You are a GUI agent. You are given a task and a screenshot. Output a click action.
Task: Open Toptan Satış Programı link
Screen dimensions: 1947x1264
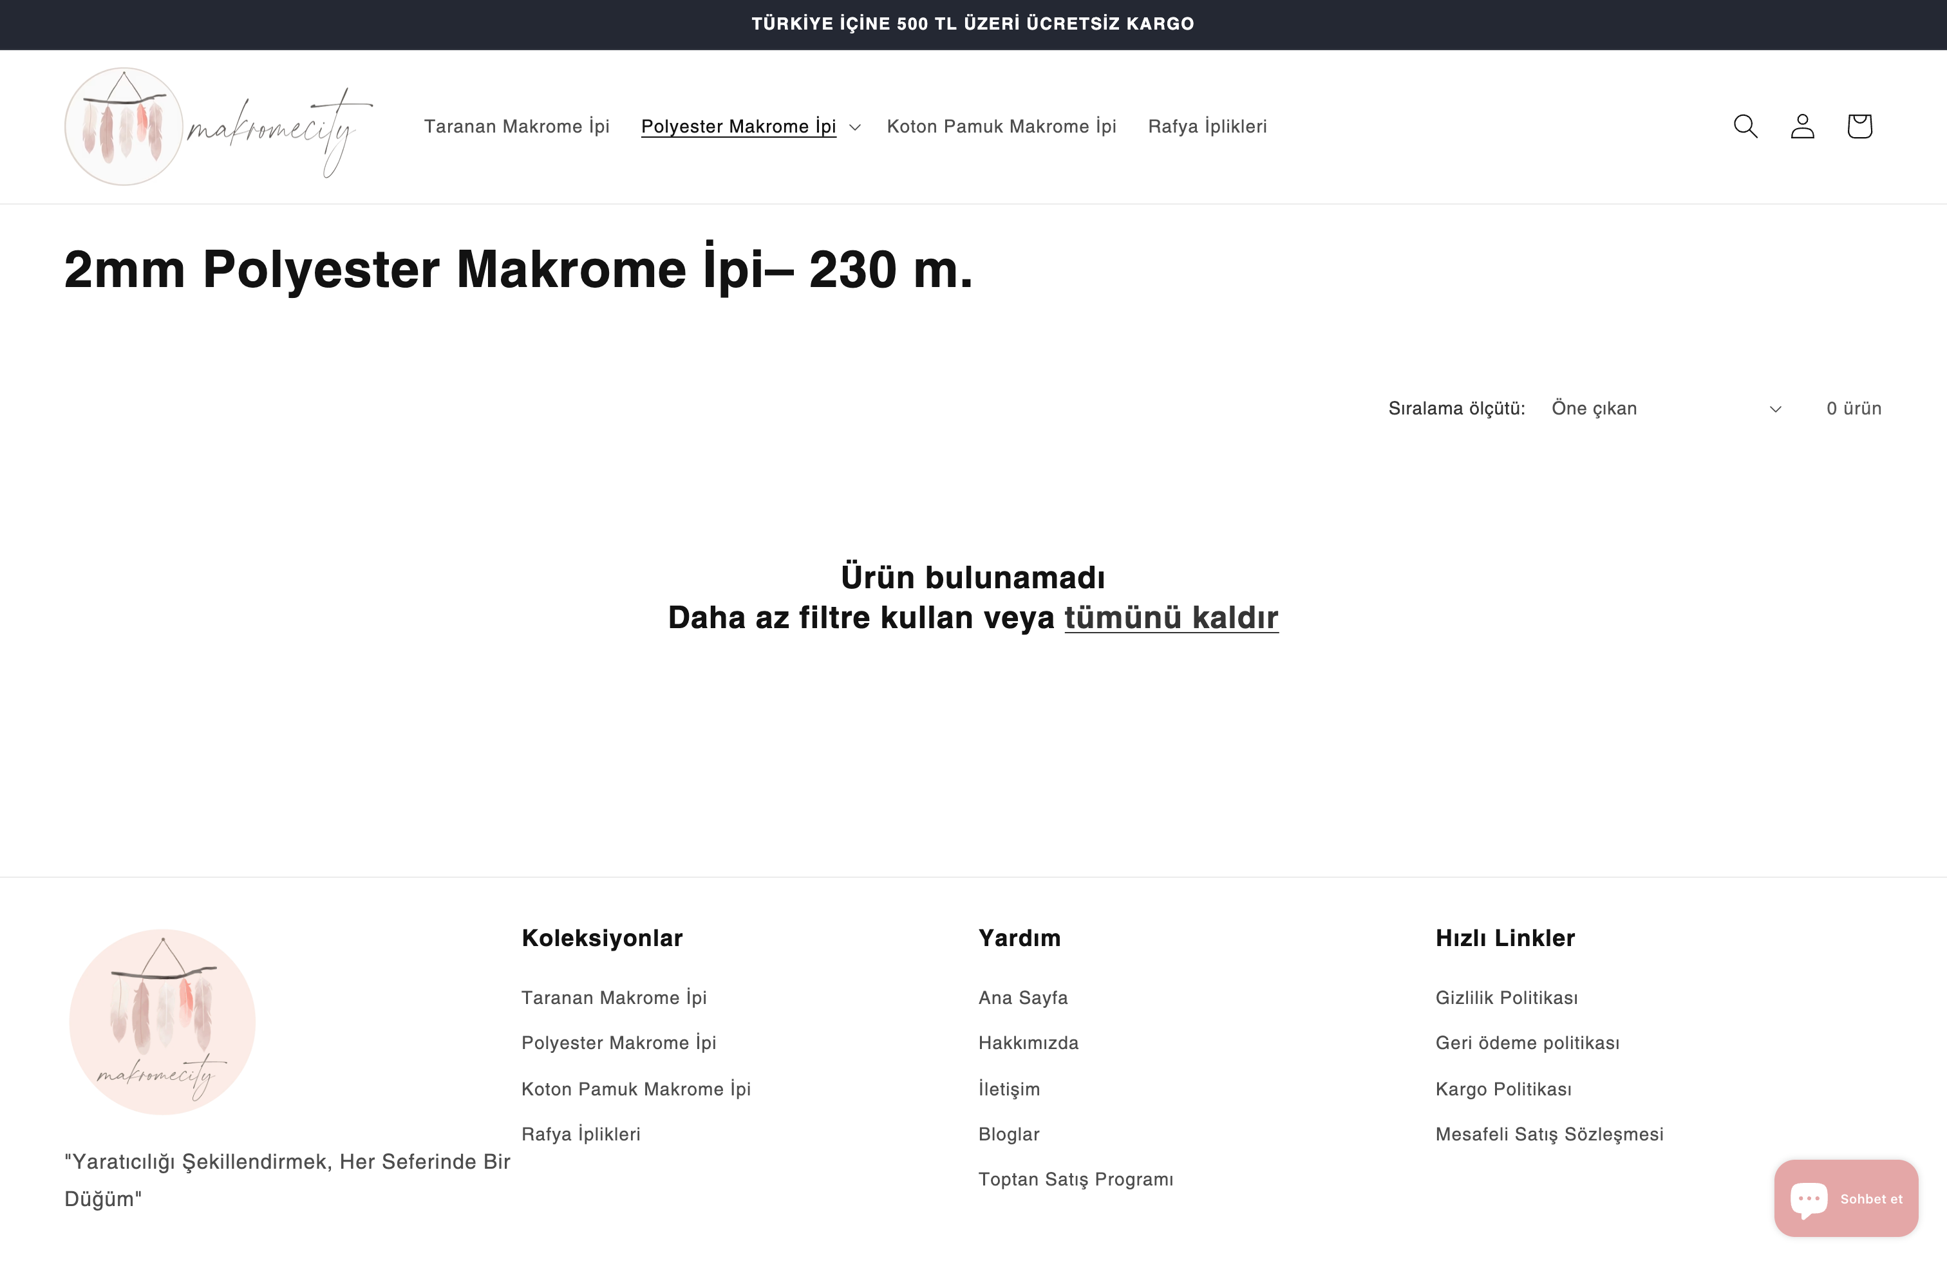[1076, 1179]
